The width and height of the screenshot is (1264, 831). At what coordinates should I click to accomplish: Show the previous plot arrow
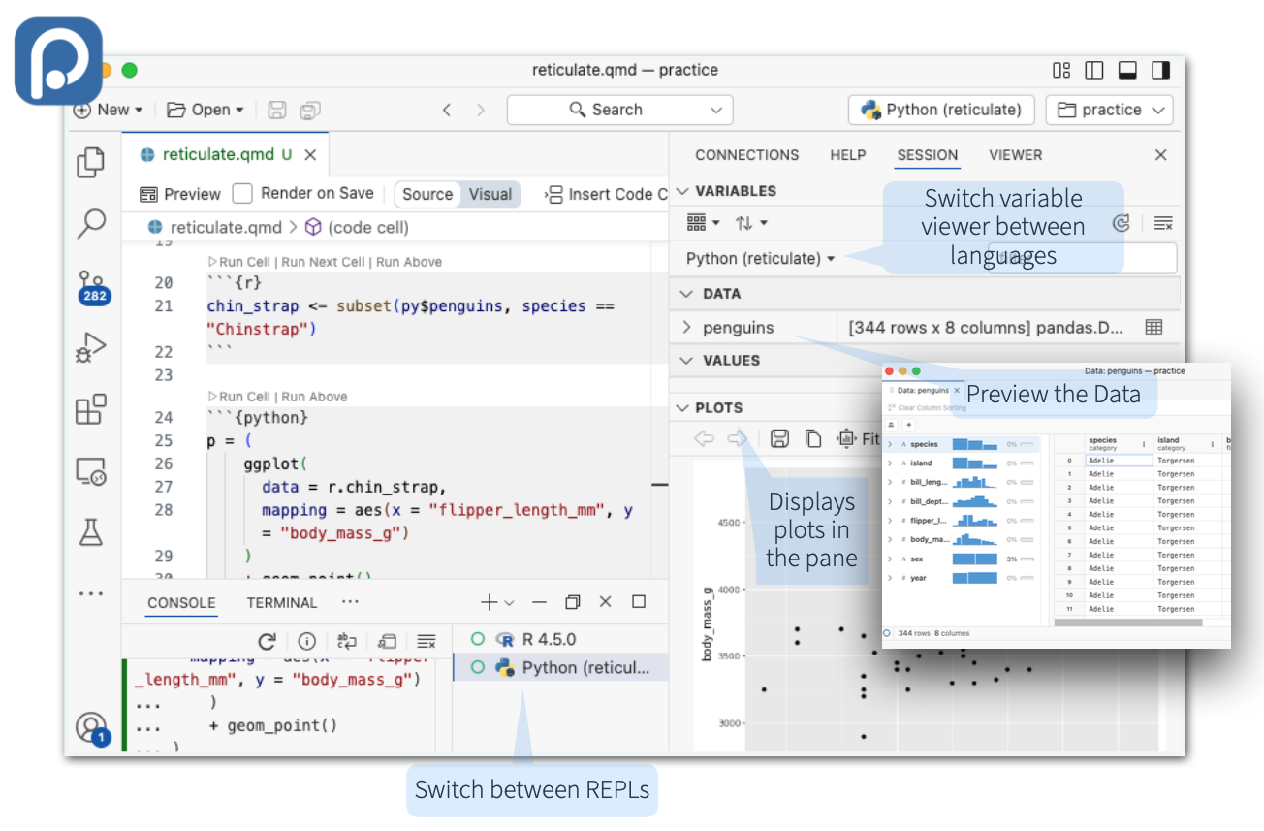pyautogui.click(x=705, y=438)
